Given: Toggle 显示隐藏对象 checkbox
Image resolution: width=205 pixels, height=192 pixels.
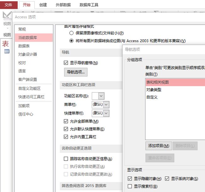Looking at the screenshot, I should tap(130, 178).
